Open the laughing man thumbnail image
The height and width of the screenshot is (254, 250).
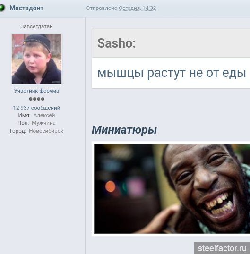point(172,189)
